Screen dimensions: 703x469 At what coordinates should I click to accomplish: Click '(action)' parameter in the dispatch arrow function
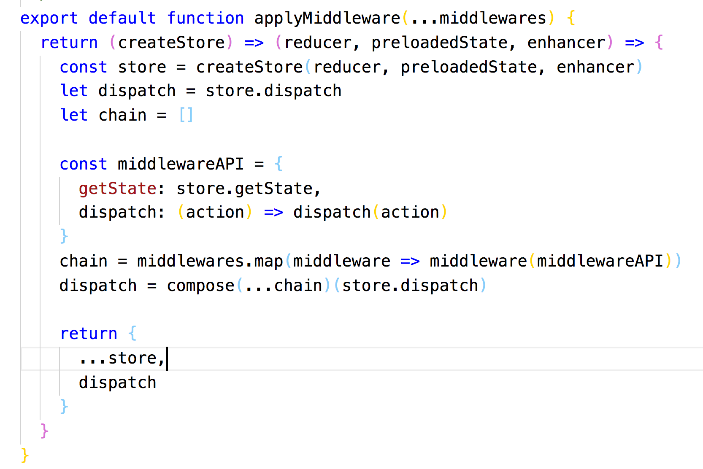(215, 212)
